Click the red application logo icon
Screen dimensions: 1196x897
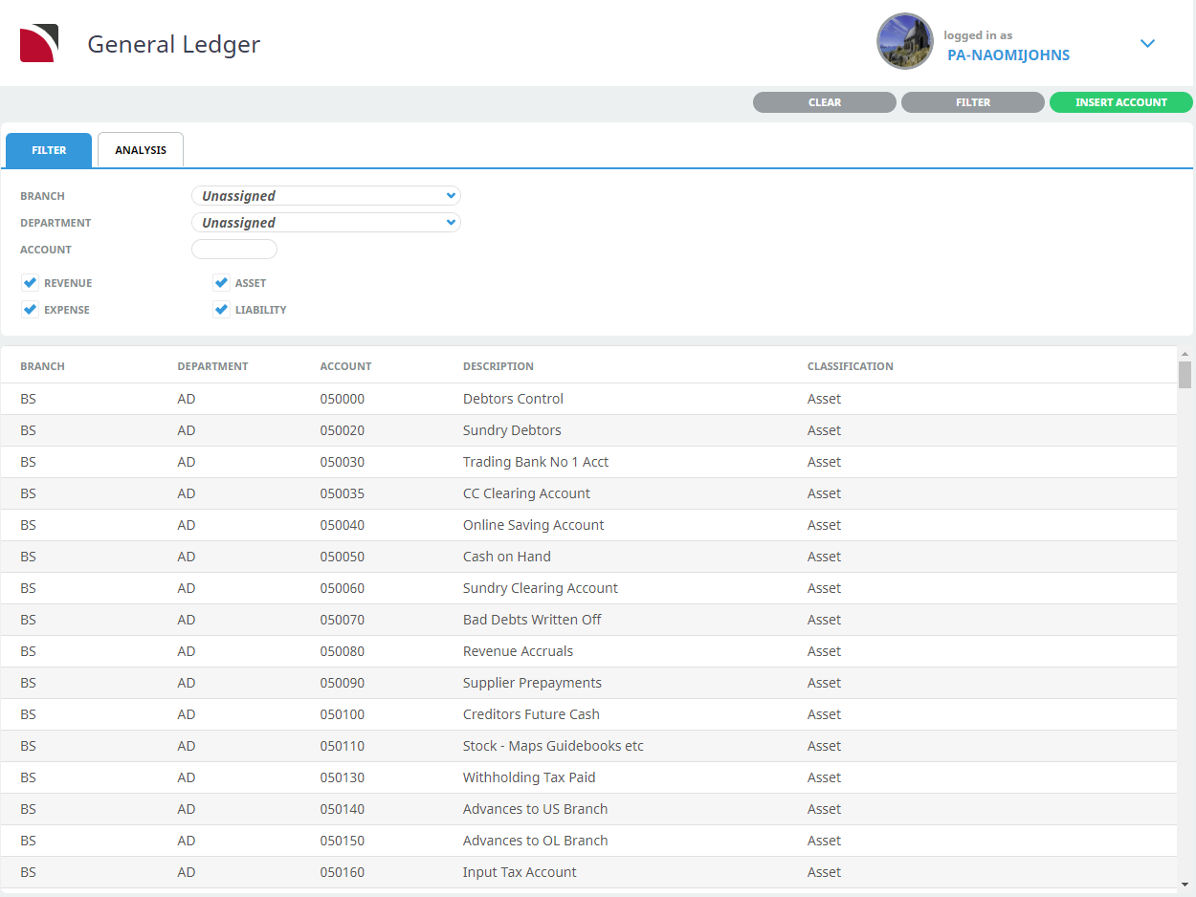39,44
